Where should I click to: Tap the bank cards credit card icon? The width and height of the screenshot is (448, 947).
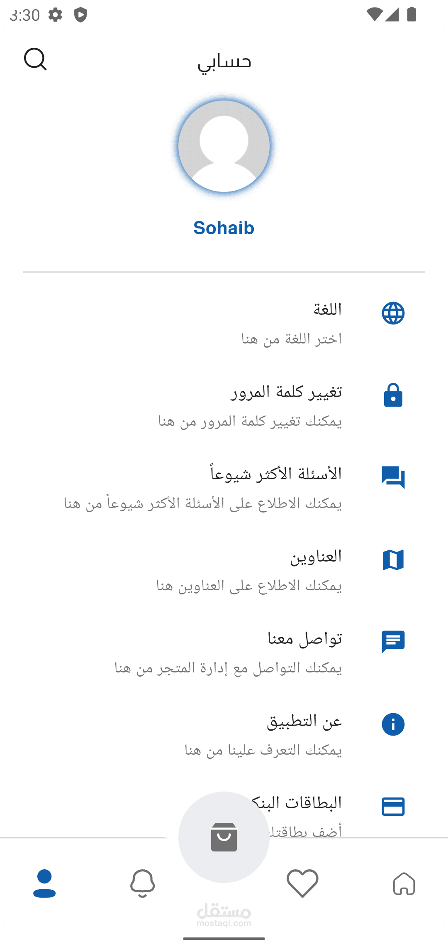(x=393, y=807)
